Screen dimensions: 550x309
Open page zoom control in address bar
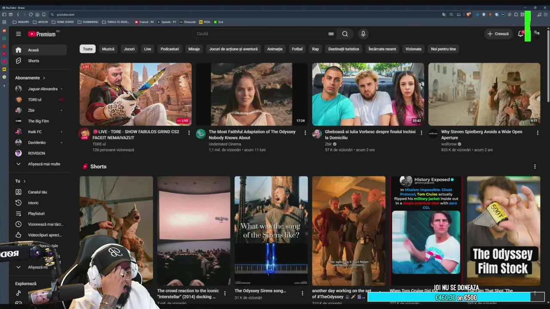(x=451, y=15)
